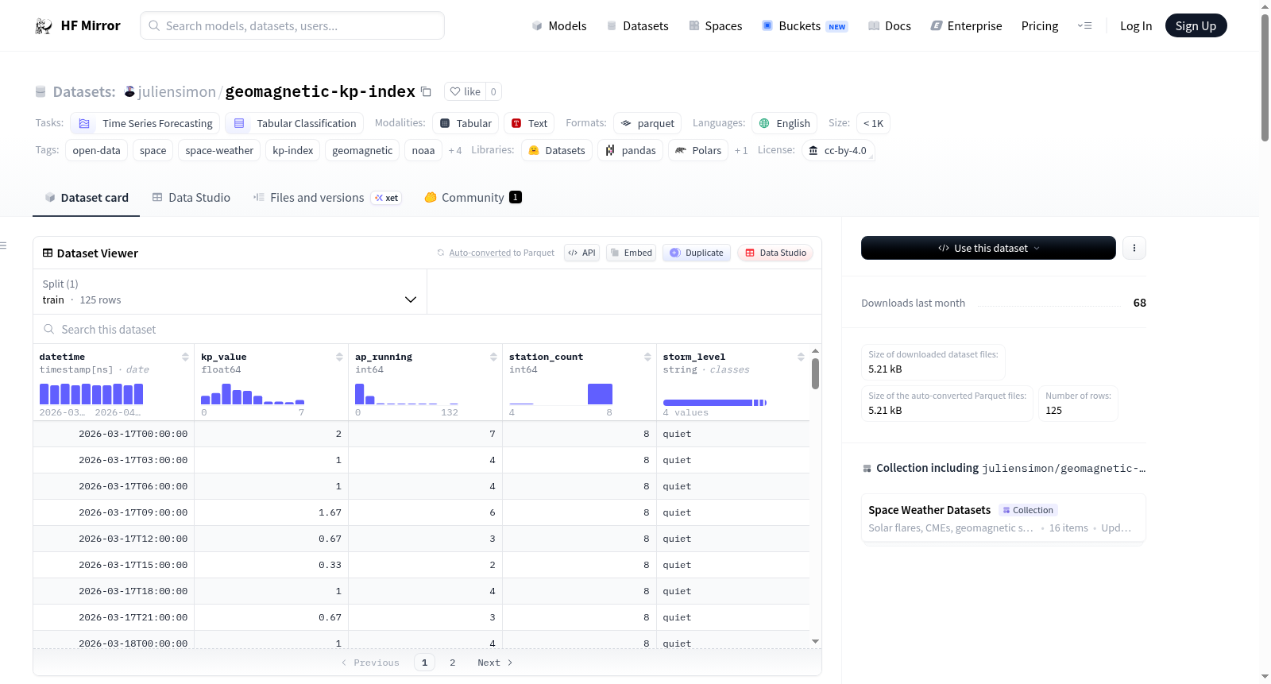Focus the search models, datasets, users field
Screen dimensions: 1271x684
click(292, 25)
